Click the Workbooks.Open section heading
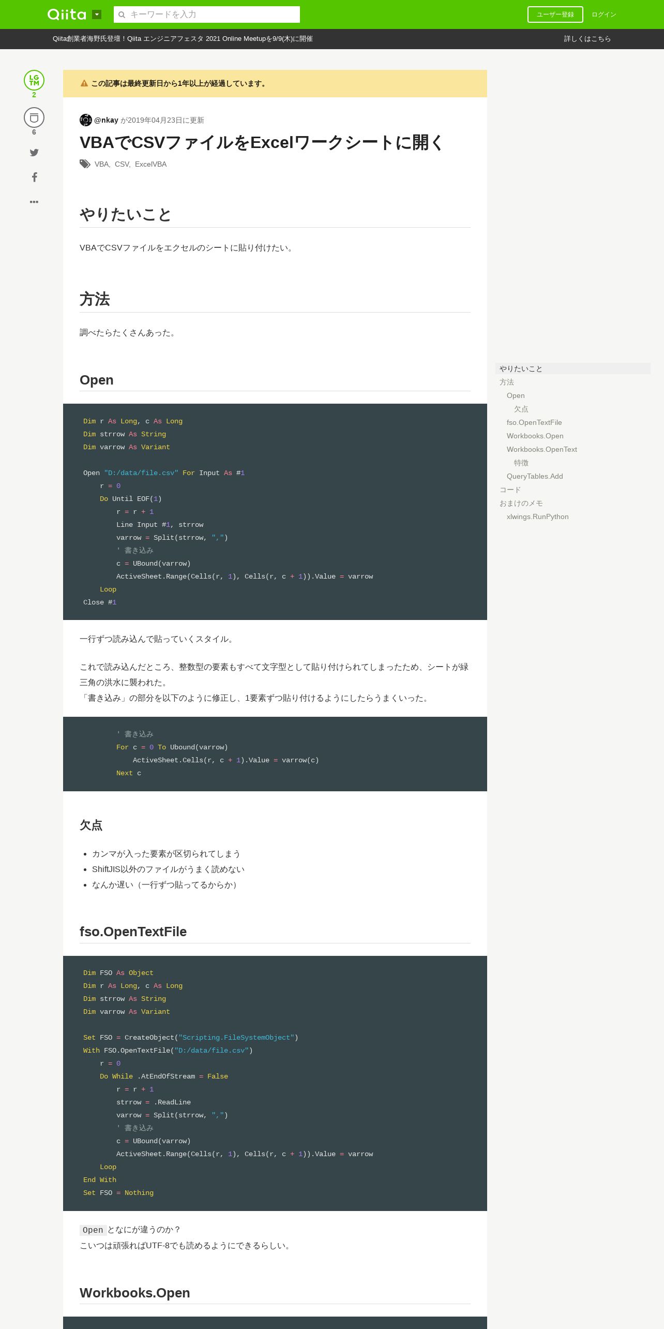 (x=135, y=1293)
